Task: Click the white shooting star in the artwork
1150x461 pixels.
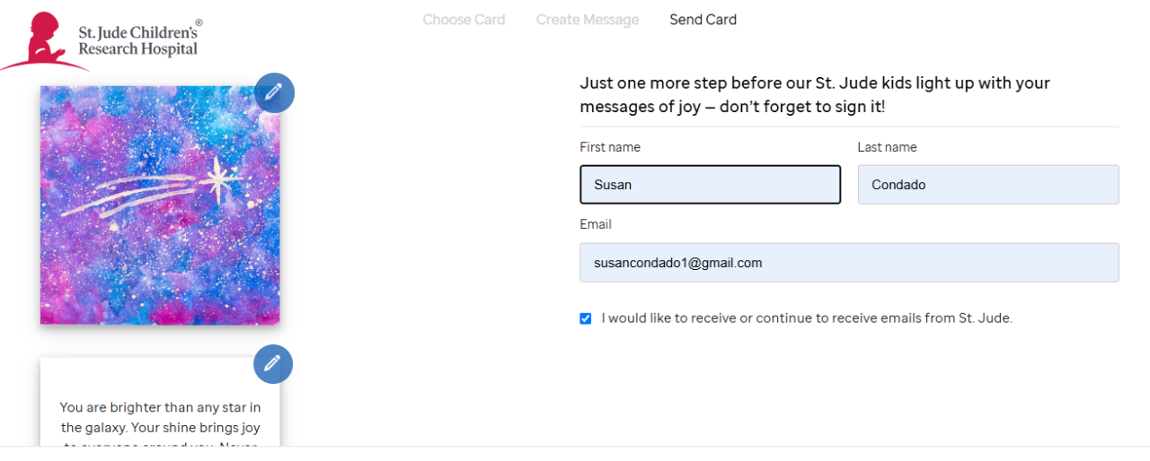Action: [218, 179]
